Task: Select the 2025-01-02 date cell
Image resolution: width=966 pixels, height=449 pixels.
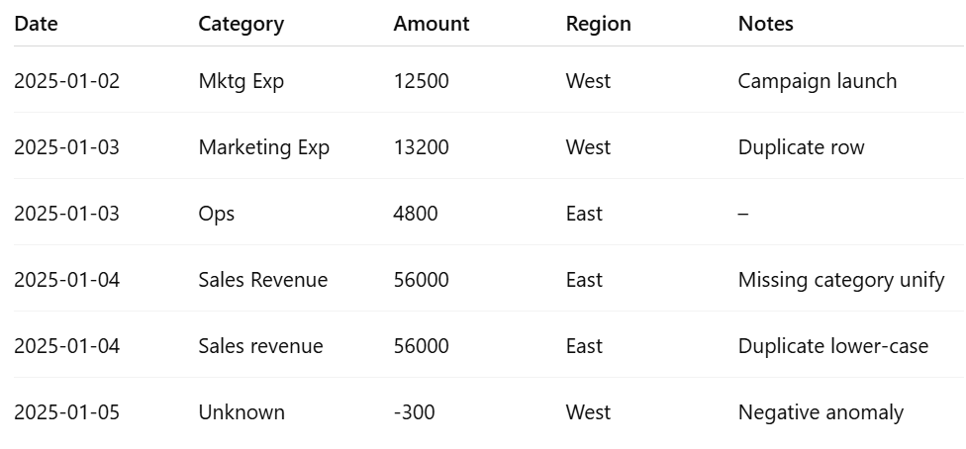Action: [66, 81]
